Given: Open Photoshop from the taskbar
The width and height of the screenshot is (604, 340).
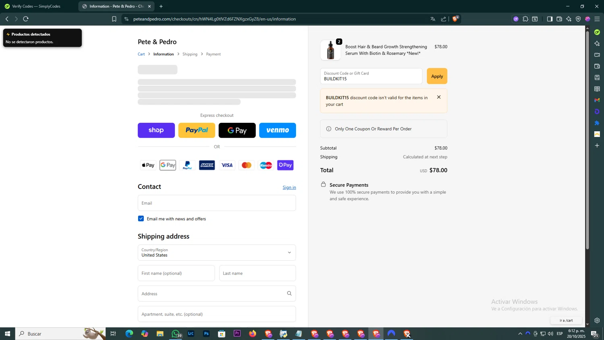Looking at the screenshot, I should click(206, 334).
